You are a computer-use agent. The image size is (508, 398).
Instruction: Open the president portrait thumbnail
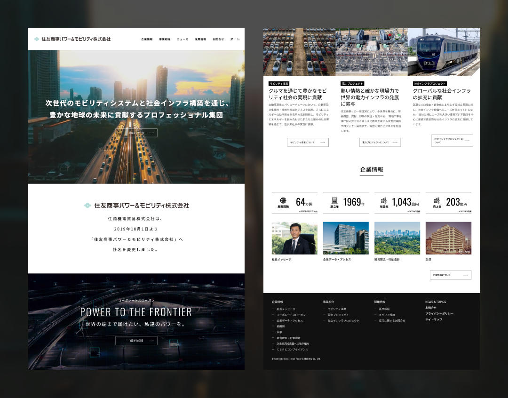click(x=294, y=238)
